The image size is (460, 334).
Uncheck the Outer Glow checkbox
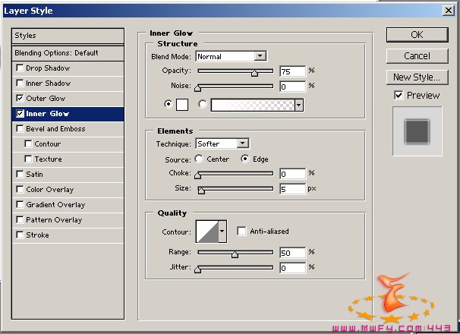pos(20,99)
